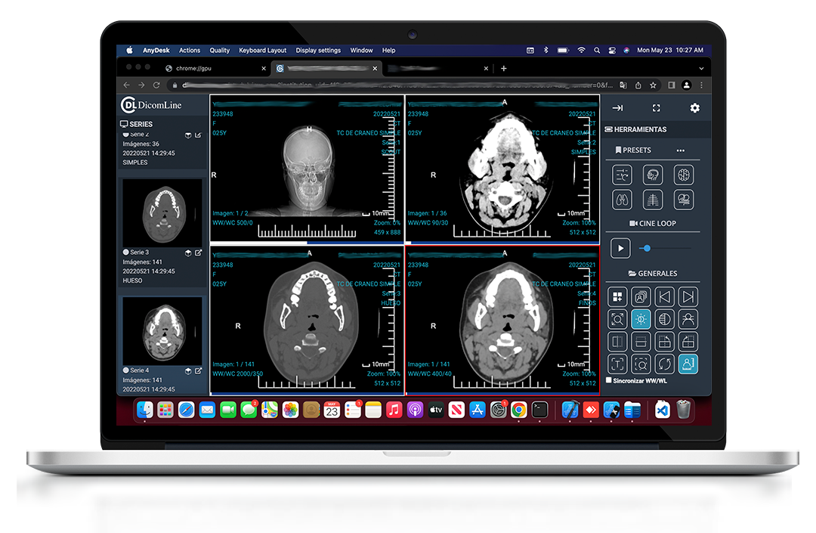Select the brain preset icon under PRESETS

tap(684, 175)
